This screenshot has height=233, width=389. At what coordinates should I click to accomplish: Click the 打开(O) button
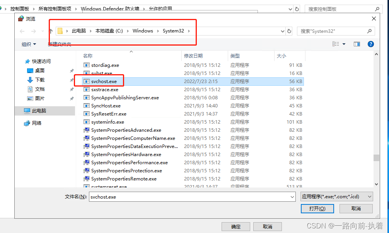click(317, 208)
